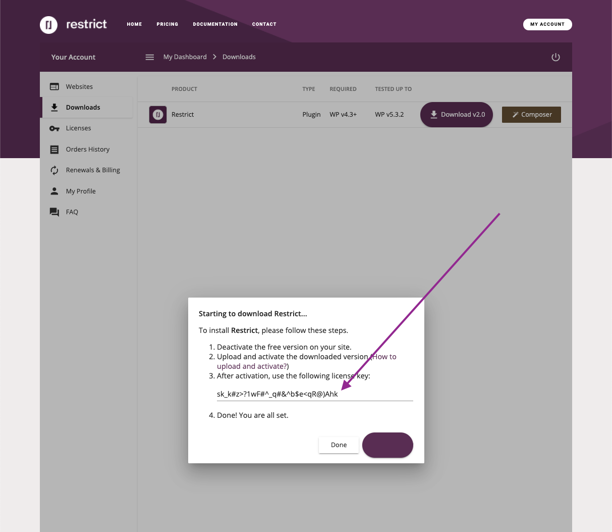The height and width of the screenshot is (532, 612).
Task: Click the Licenses key icon
Action: [54, 128]
